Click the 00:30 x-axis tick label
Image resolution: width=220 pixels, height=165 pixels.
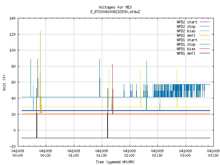tap(46, 155)
